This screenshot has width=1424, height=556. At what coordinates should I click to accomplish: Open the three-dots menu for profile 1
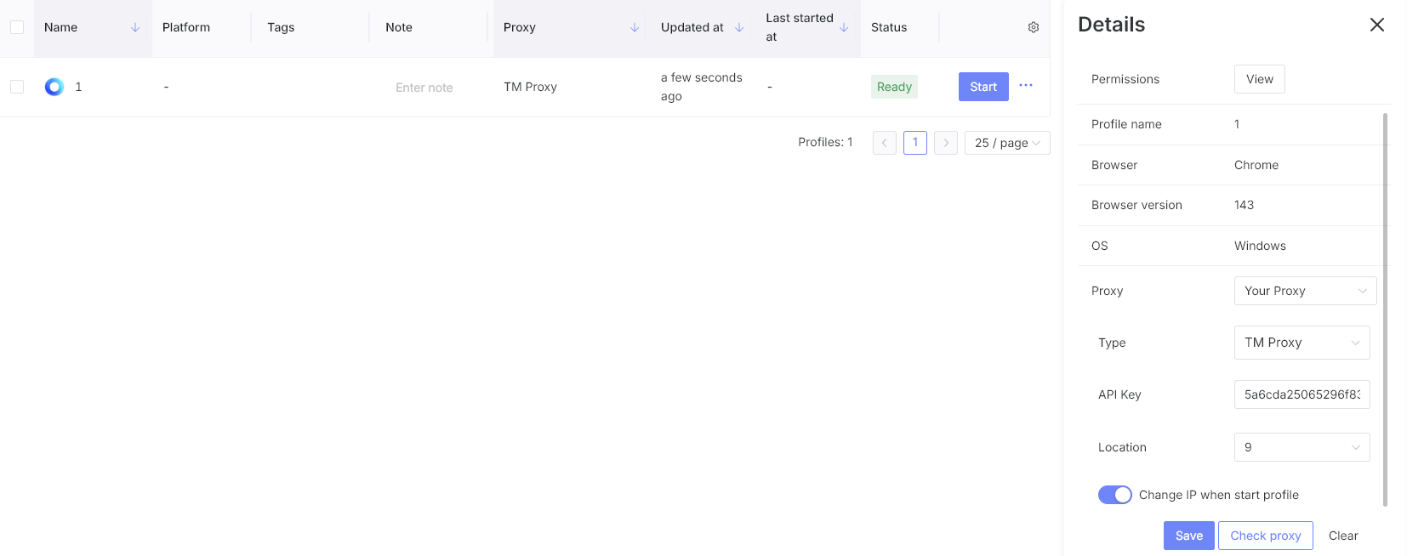[1026, 86]
